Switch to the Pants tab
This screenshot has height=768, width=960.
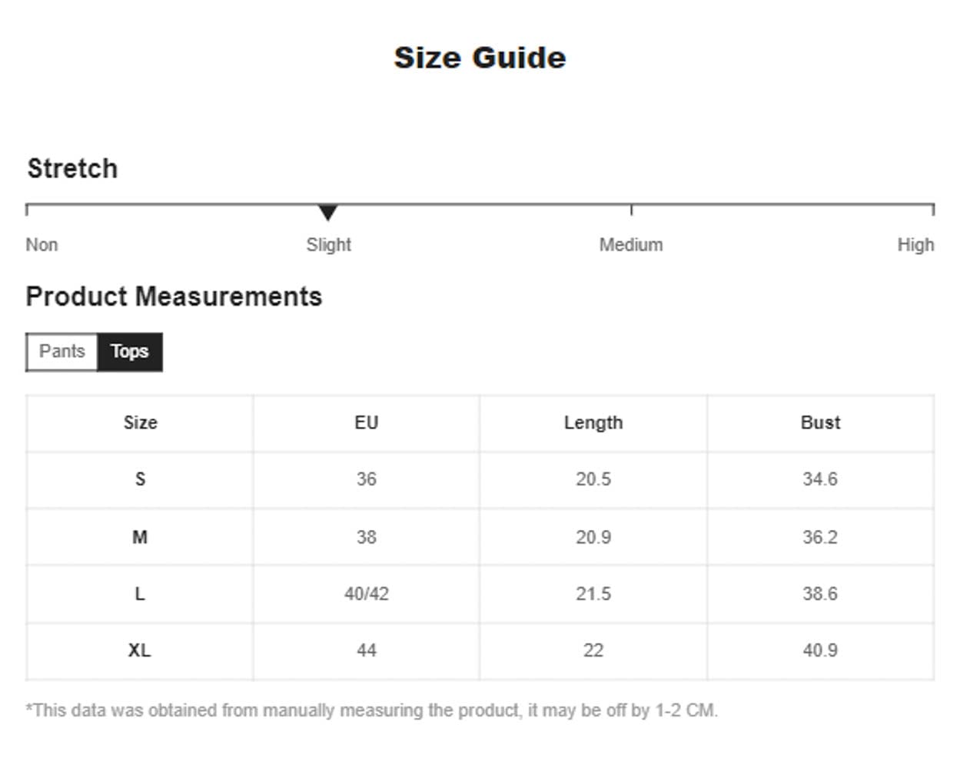point(61,352)
